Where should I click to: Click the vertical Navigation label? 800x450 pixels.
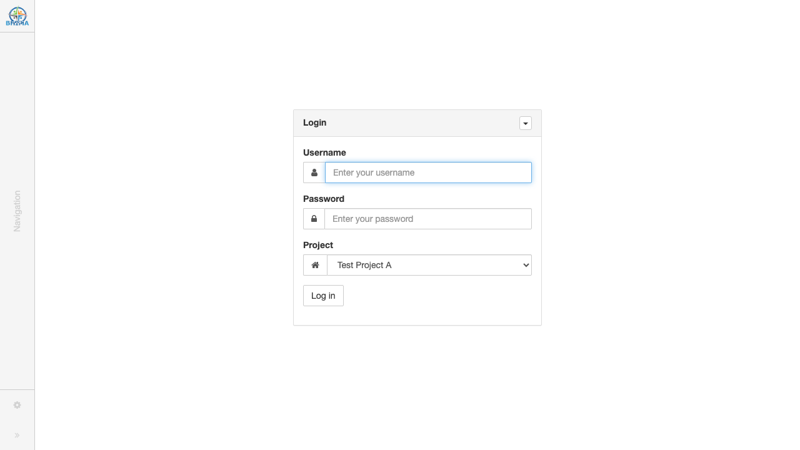[x=17, y=211]
